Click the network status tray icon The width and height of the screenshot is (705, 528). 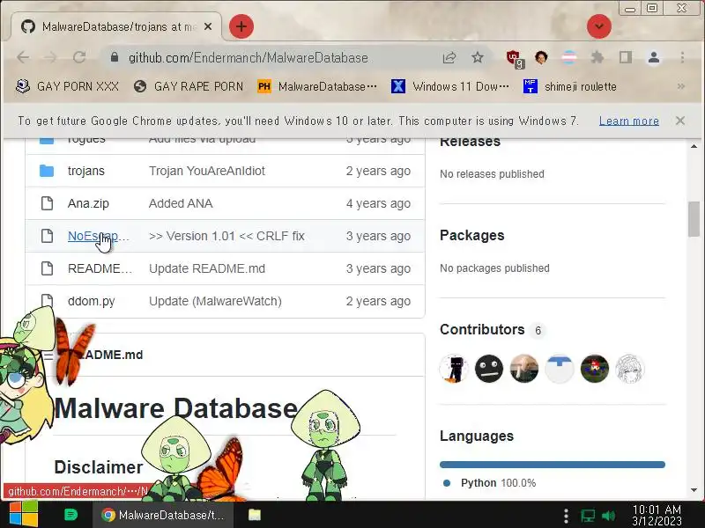pos(587,516)
